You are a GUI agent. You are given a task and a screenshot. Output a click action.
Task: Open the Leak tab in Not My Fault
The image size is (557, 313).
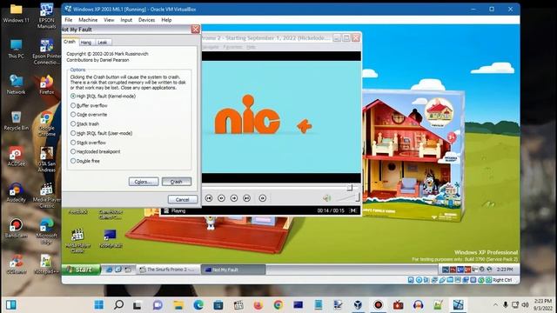coord(103,43)
